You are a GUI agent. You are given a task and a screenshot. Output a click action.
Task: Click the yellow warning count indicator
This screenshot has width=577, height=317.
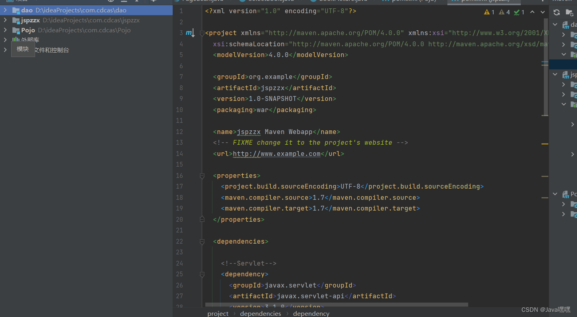489,12
